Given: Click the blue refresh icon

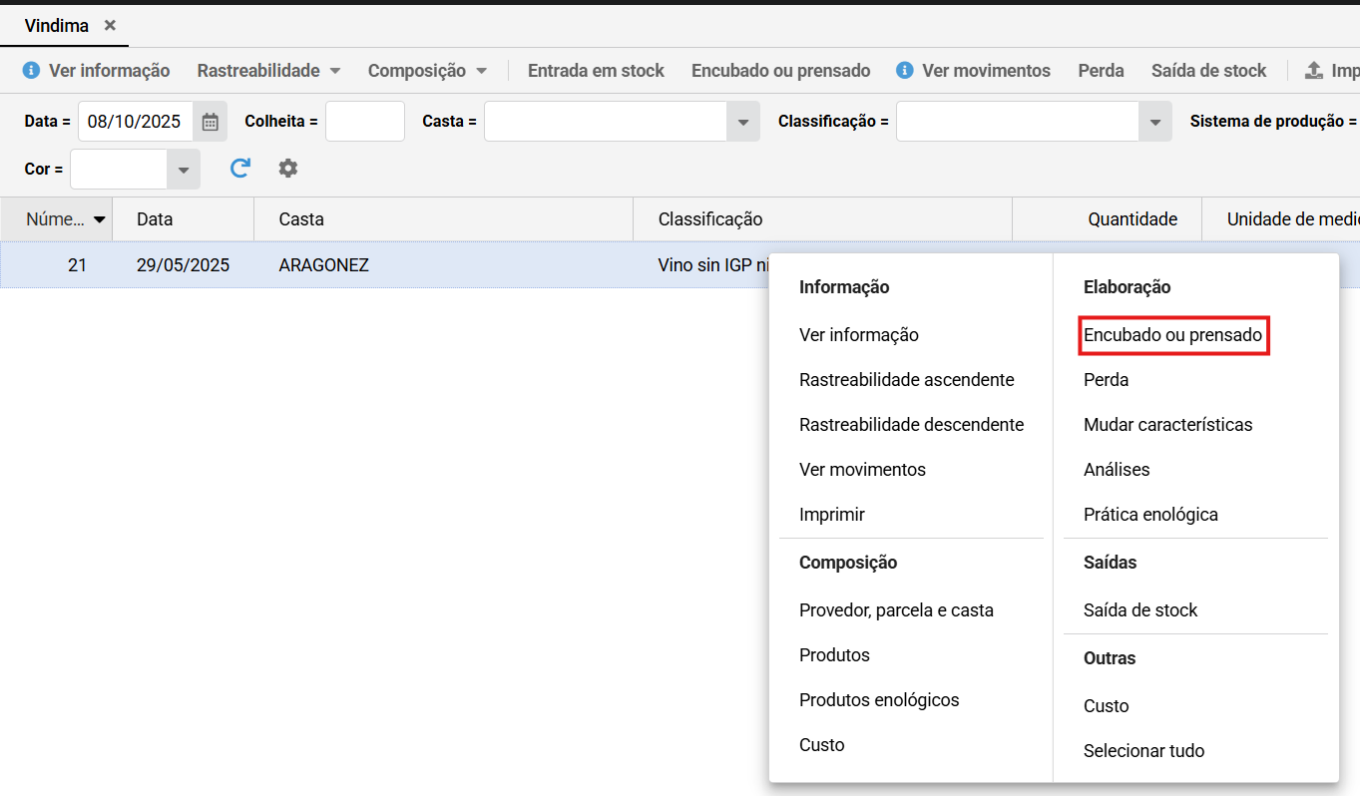Looking at the screenshot, I should [x=239, y=169].
